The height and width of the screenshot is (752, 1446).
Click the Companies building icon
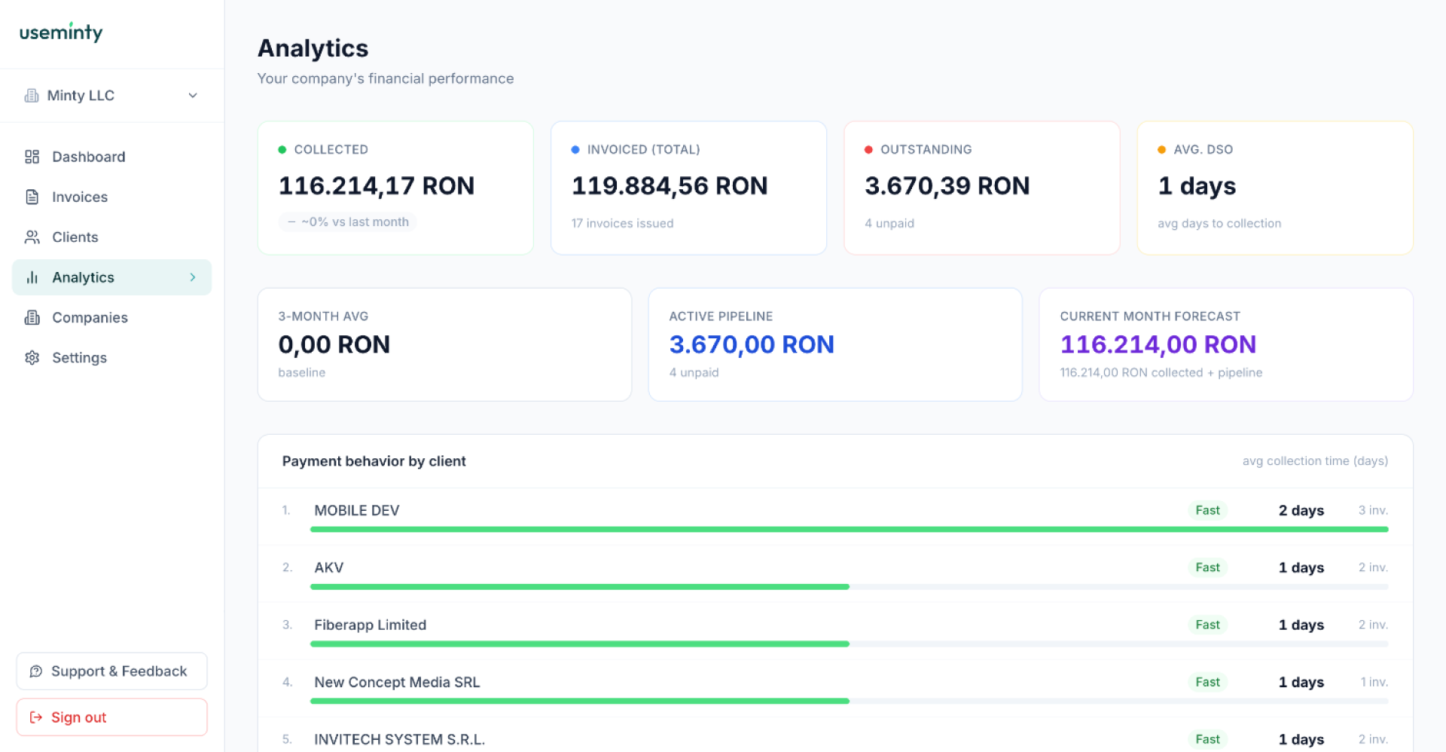coord(32,317)
